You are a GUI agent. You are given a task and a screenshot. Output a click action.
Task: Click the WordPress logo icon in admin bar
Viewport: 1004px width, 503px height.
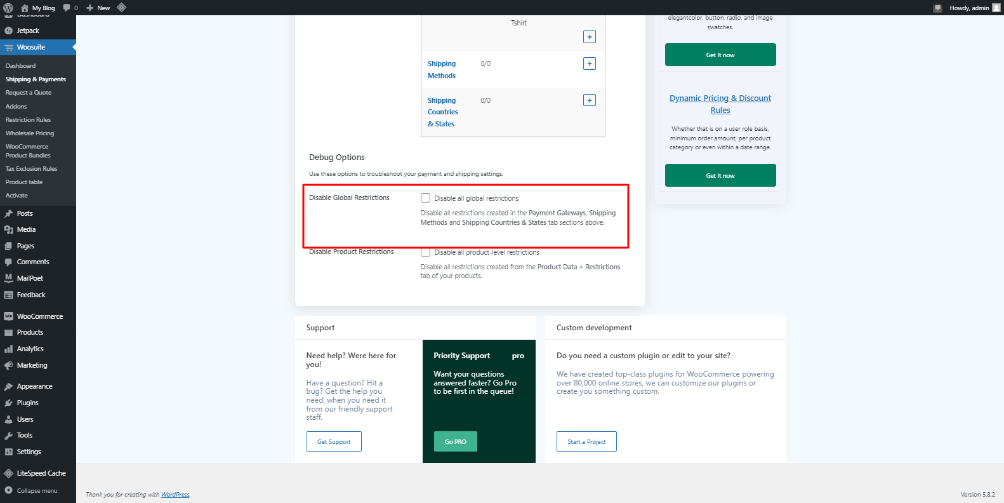(x=8, y=8)
